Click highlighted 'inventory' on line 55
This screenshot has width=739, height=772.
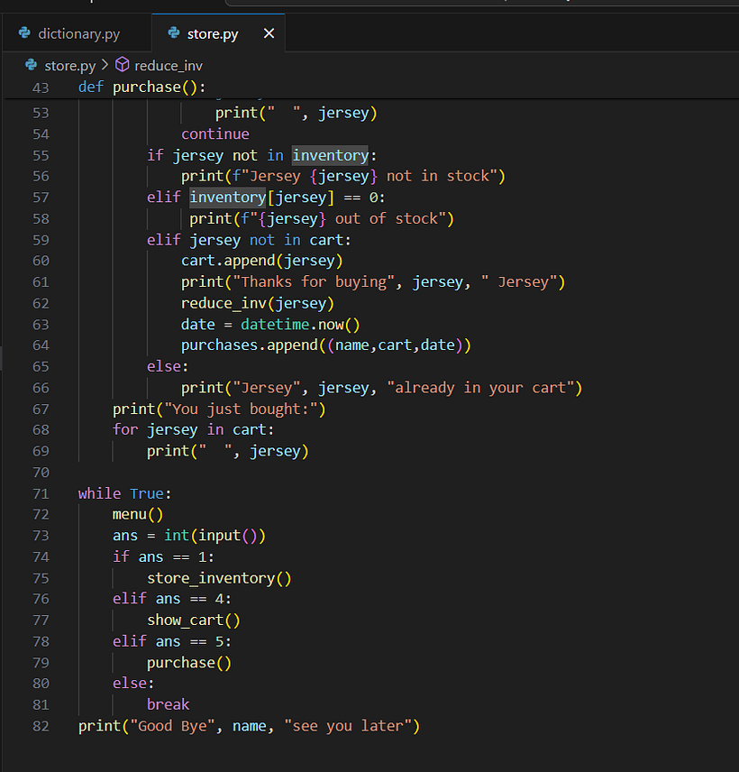coord(330,155)
